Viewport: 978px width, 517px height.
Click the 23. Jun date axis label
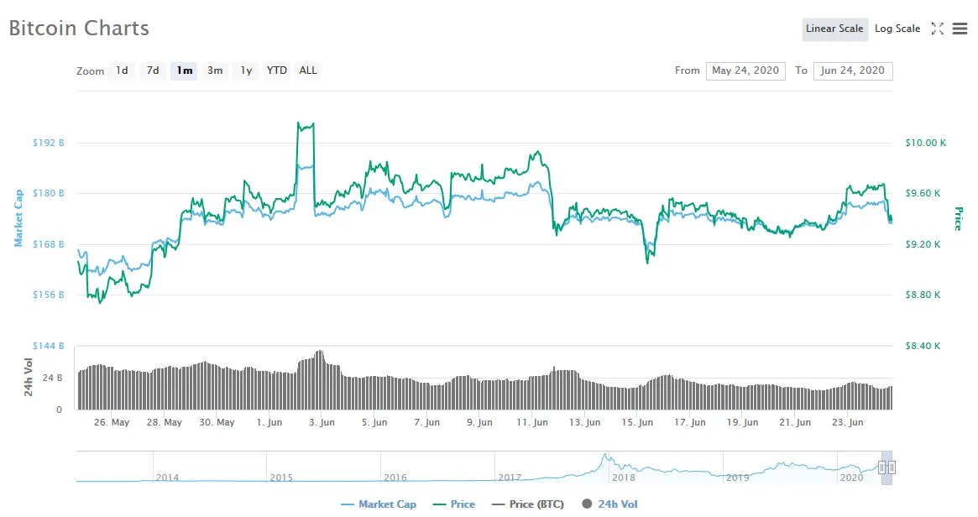click(x=848, y=422)
